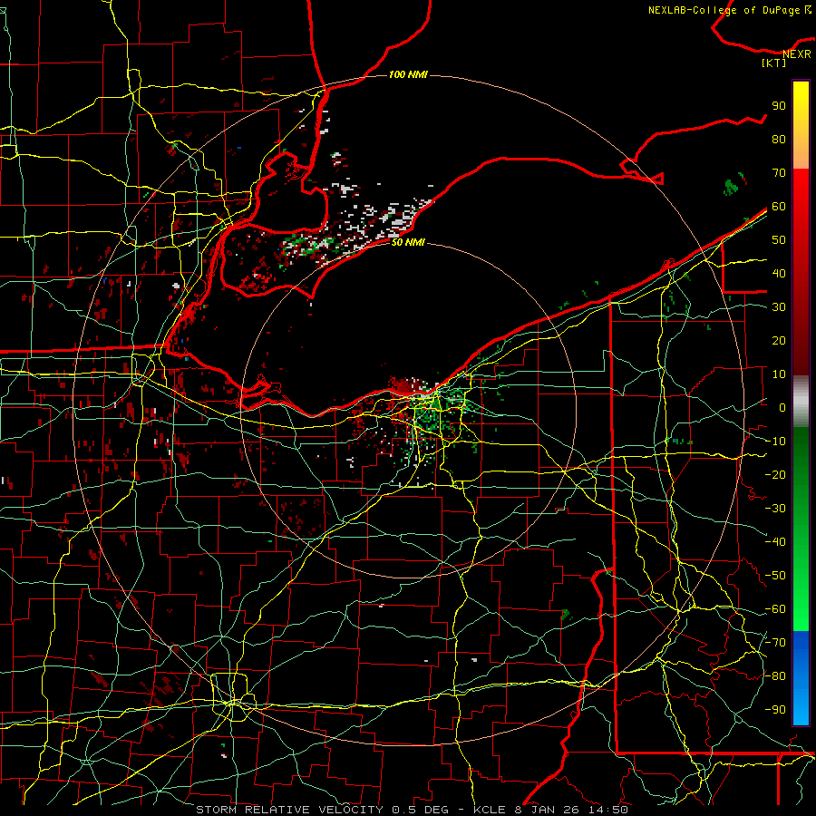Click the bright green segment of the velocity color bar
816x816 pixels.
pos(801,529)
